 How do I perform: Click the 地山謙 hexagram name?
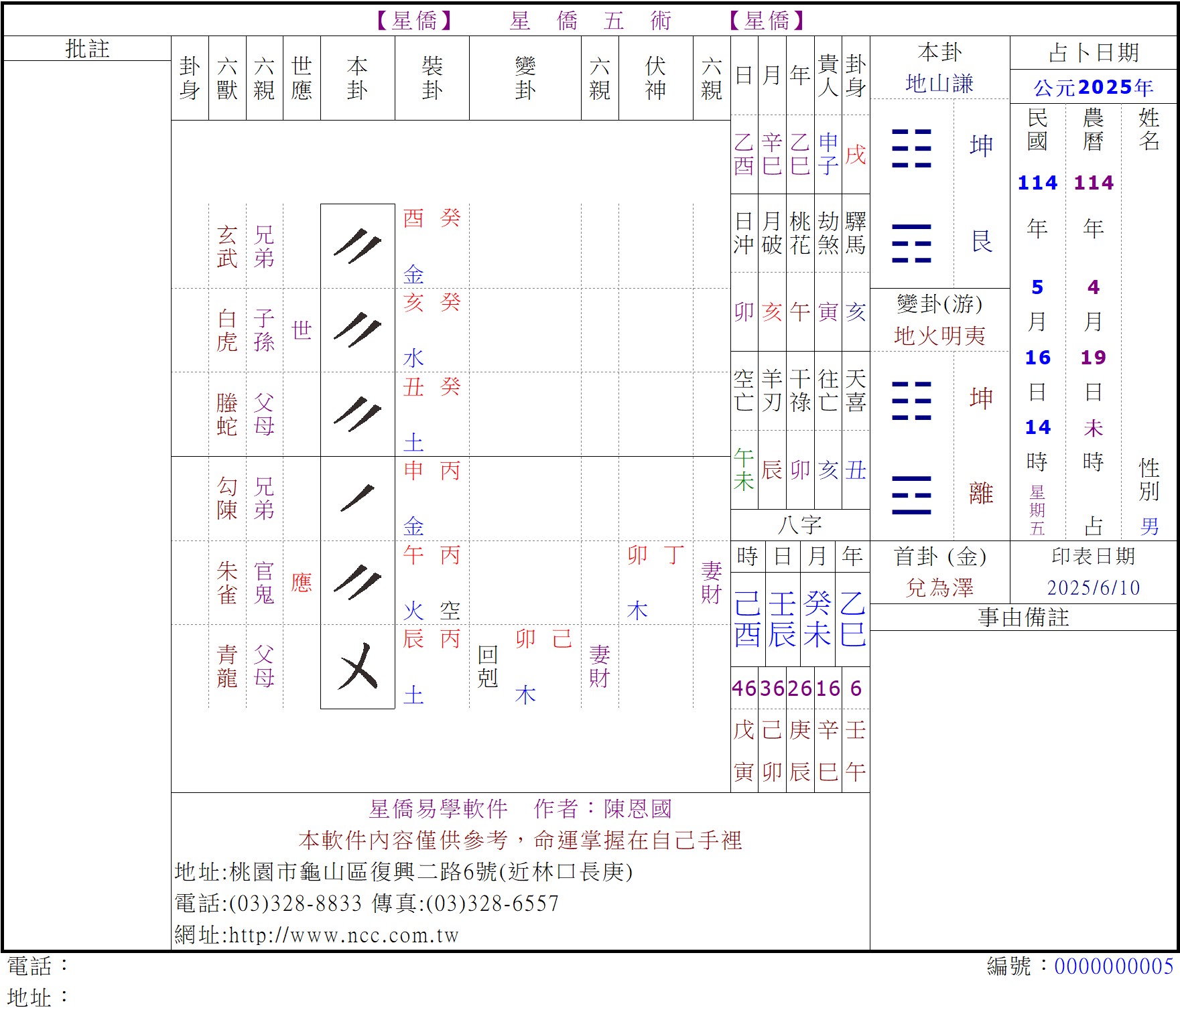pyautogui.click(x=939, y=84)
